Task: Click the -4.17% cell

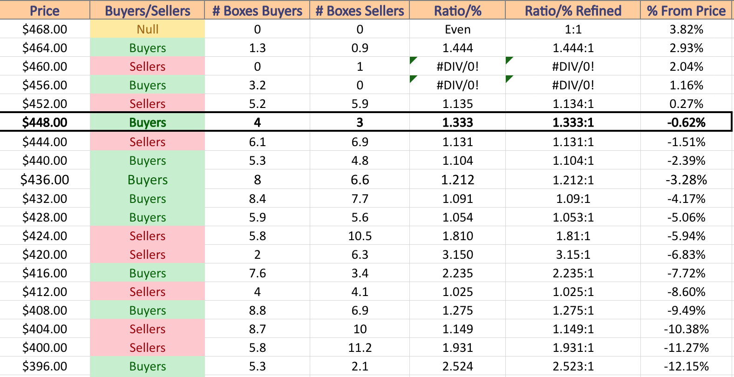Action: coord(686,199)
